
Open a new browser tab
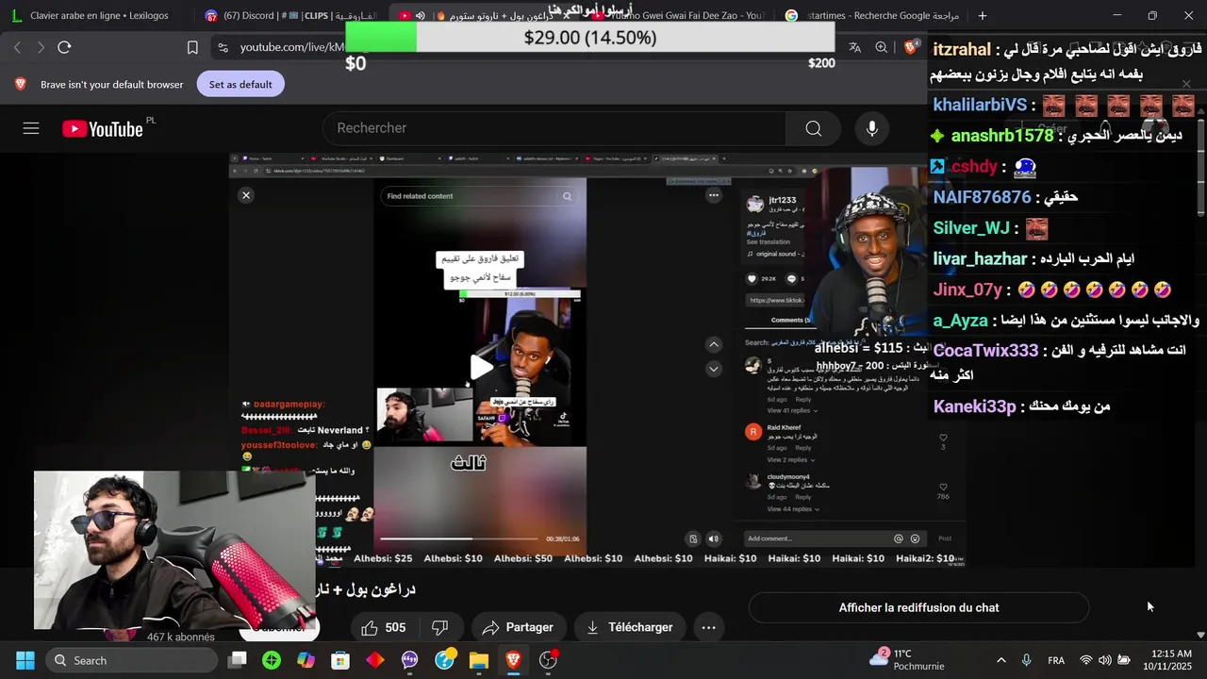(983, 15)
